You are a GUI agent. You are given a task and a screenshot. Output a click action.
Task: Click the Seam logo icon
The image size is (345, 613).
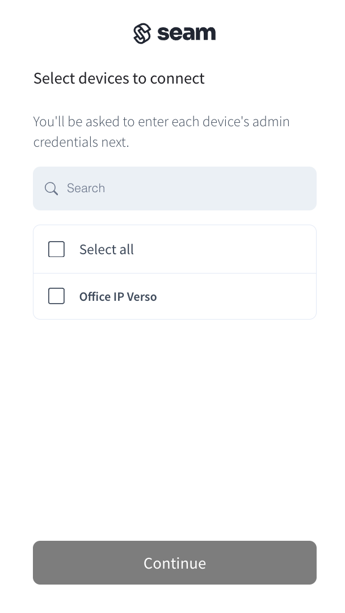142,34
